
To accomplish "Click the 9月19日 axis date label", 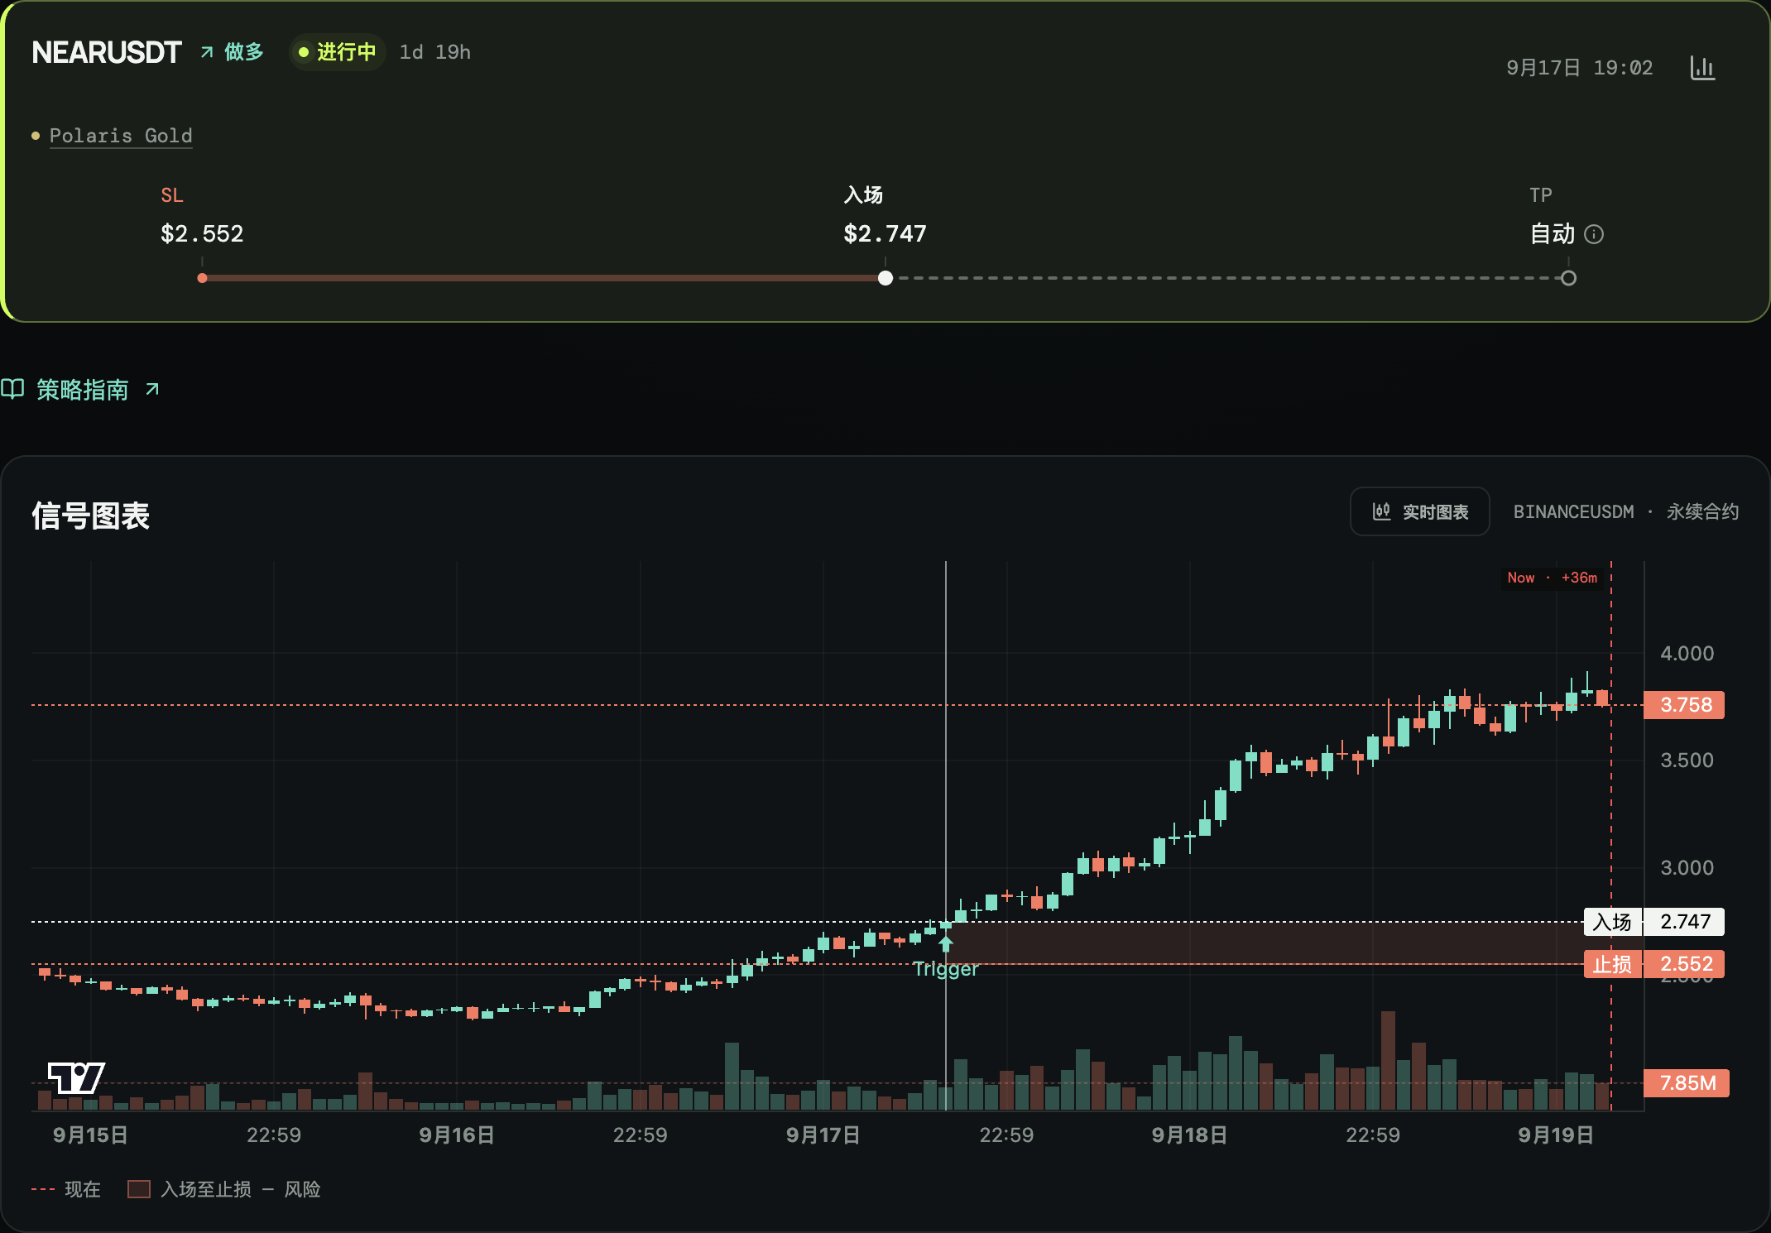I will (1556, 1135).
